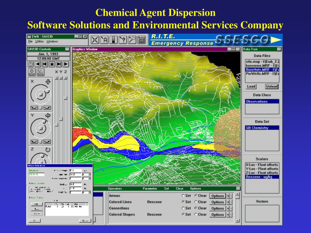Click the X axis slider handle

[56, 125]
